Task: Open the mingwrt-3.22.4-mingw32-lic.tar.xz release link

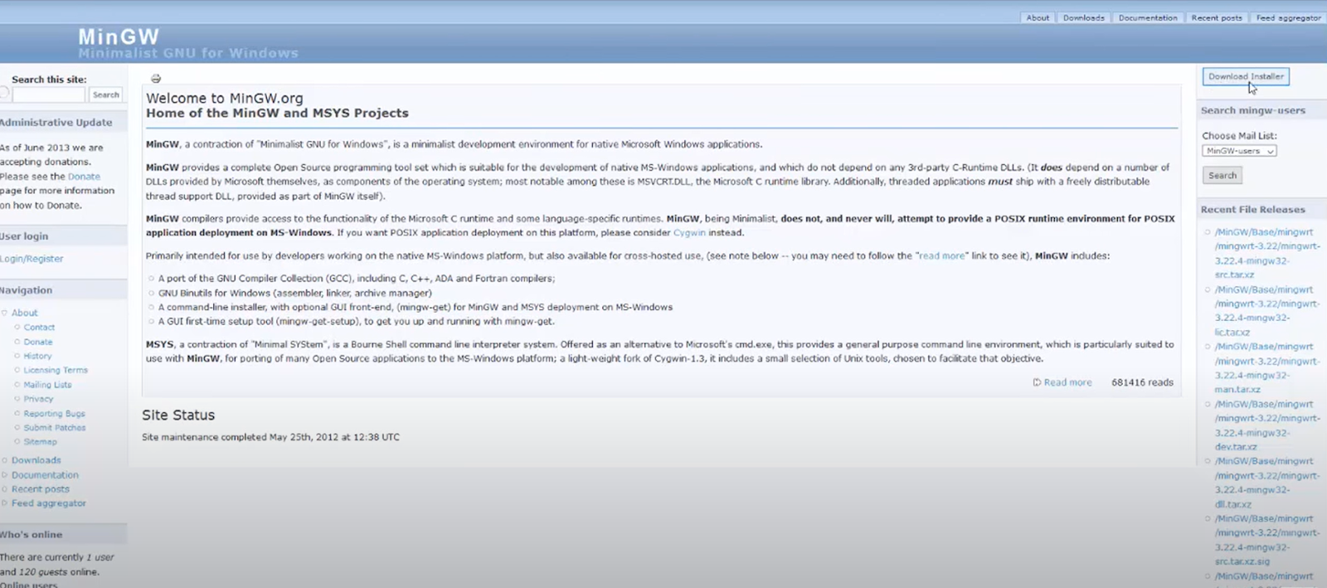Action: pyautogui.click(x=1266, y=311)
